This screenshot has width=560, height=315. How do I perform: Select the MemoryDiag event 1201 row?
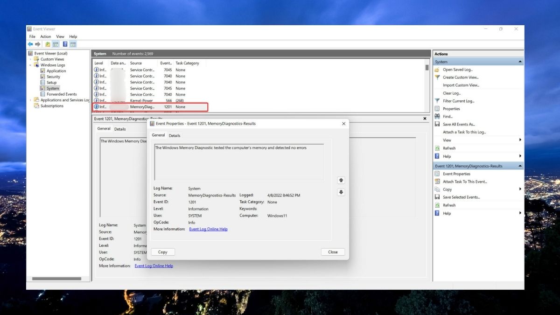pyautogui.click(x=150, y=107)
